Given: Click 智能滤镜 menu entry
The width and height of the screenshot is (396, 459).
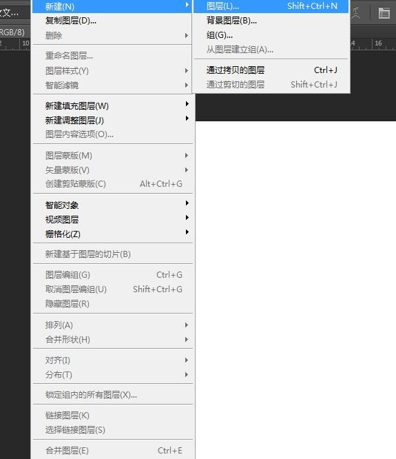Looking at the screenshot, I should coord(112,85).
